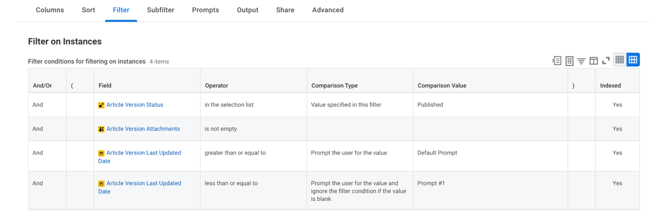Select the Published comparison value cell

tap(430, 105)
